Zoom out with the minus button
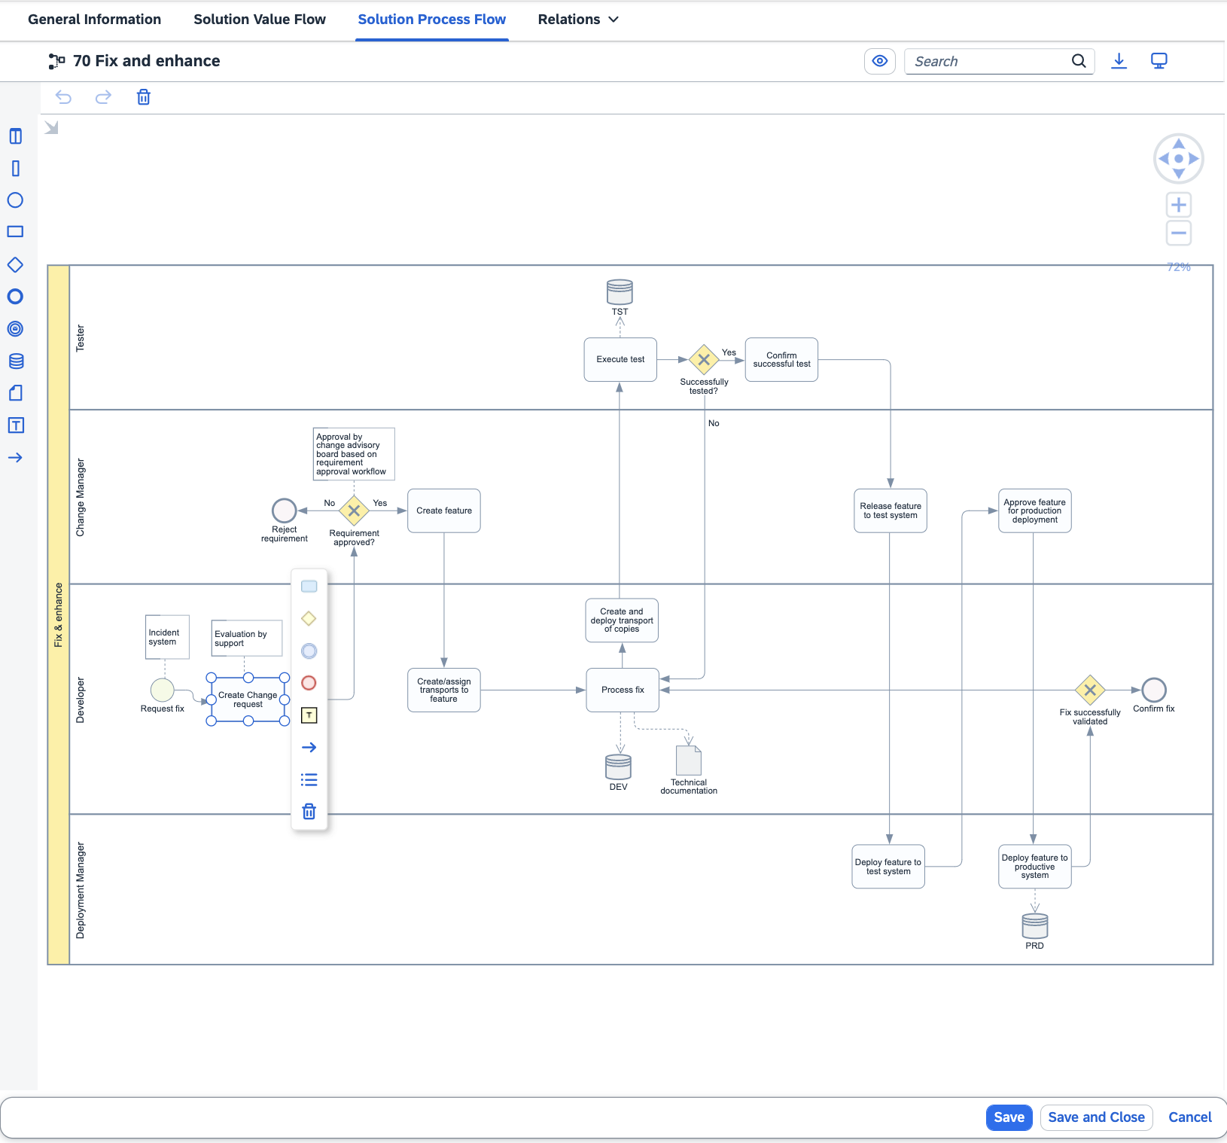Viewport: 1227px width, 1143px height. pyautogui.click(x=1179, y=233)
